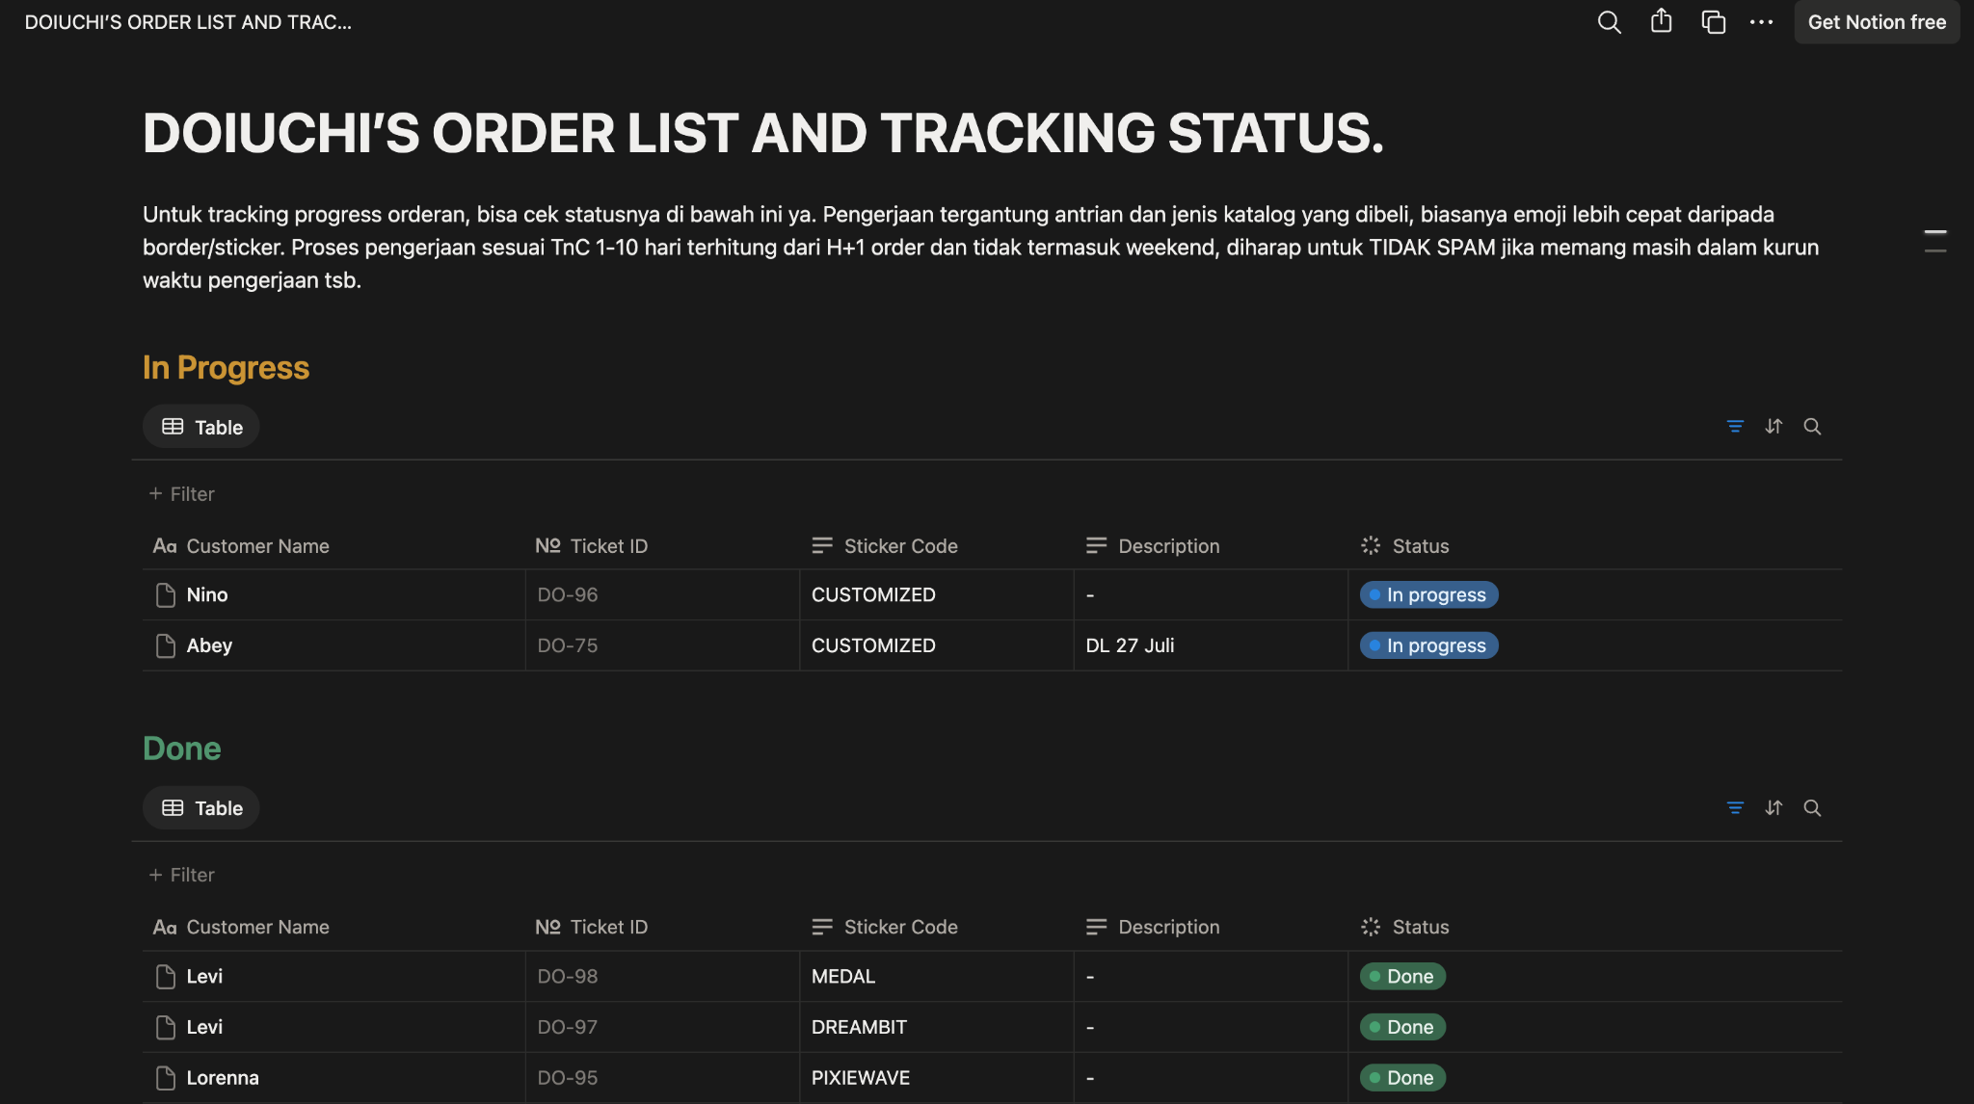
Task: Click filter icon in Done table toolbar
Action: click(x=1735, y=807)
